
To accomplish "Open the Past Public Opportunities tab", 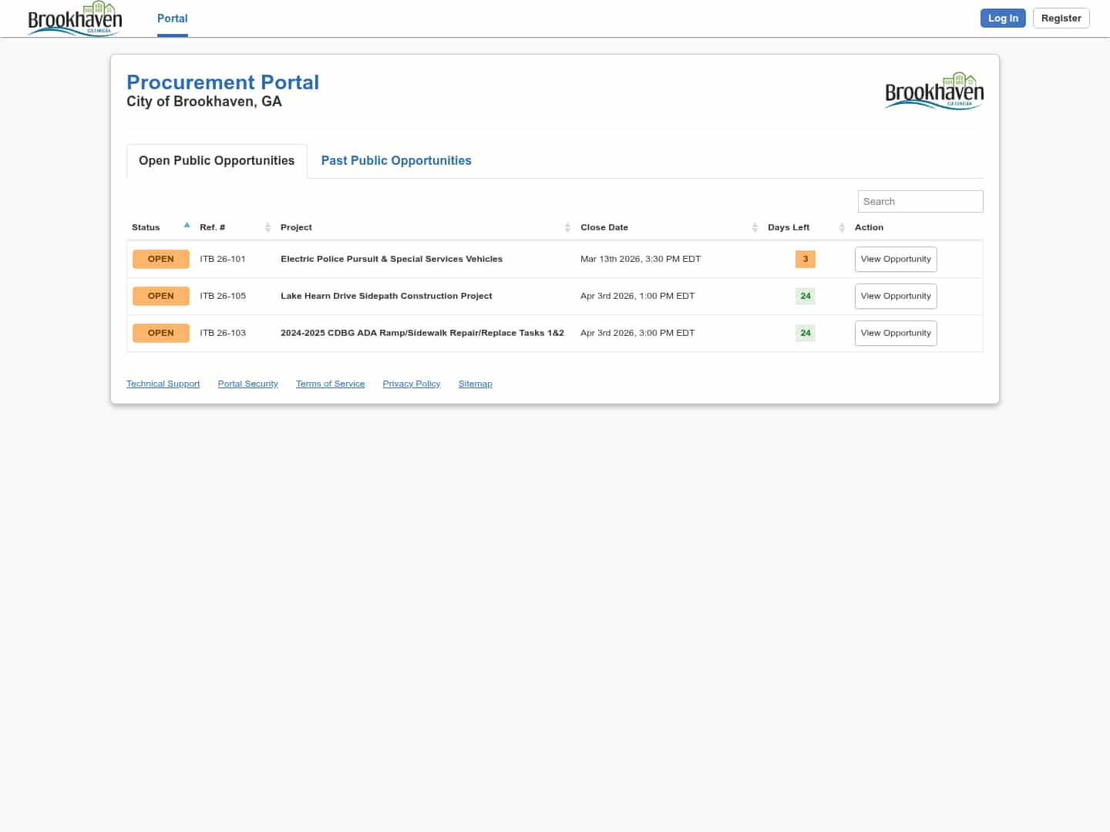I will (x=396, y=161).
